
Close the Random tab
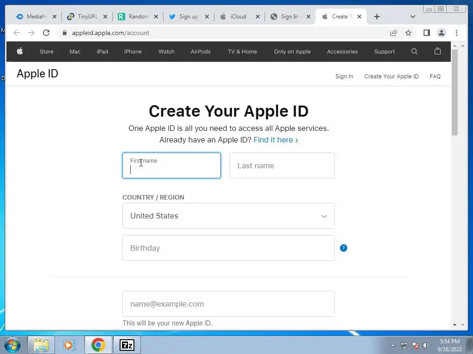coord(156,17)
